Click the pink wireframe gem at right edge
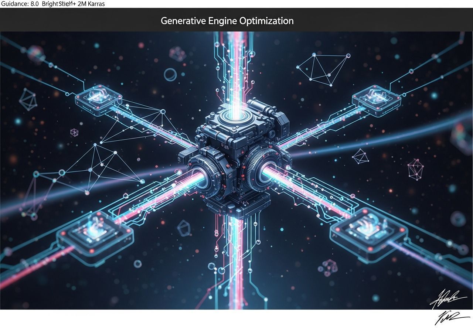The height and width of the screenshot is (331, 473). point(415,169)
